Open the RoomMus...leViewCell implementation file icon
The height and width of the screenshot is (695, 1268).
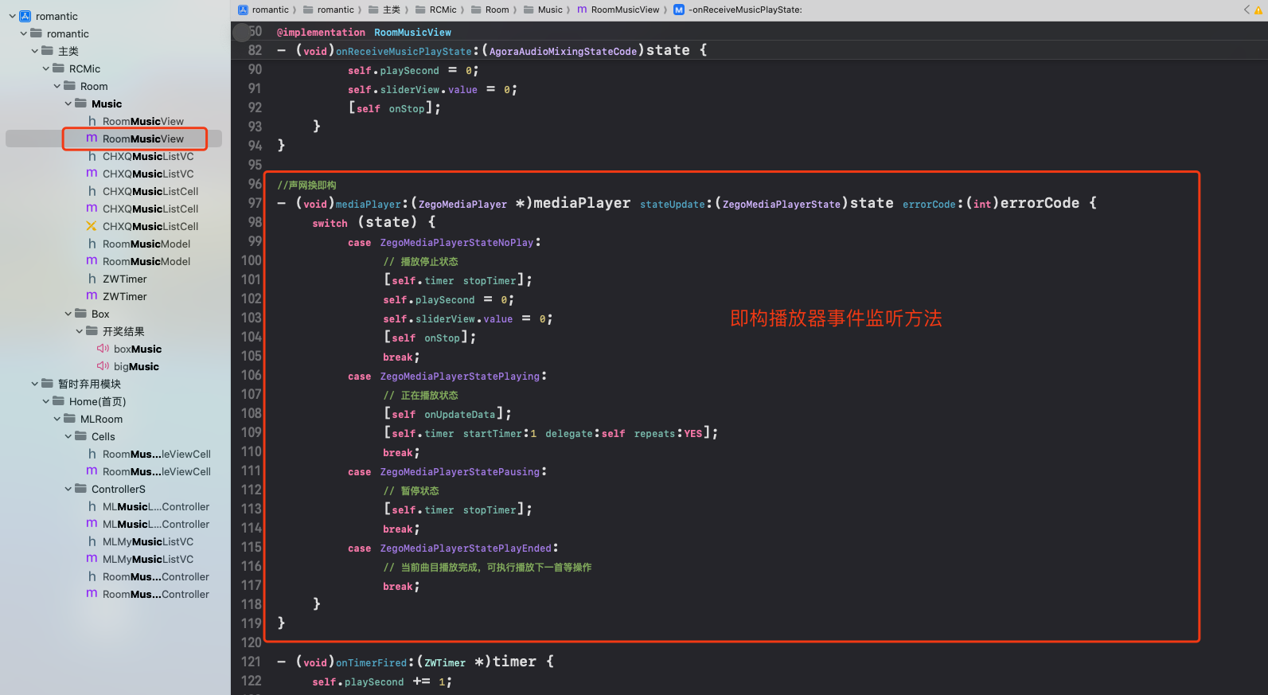tap(92, 471)
